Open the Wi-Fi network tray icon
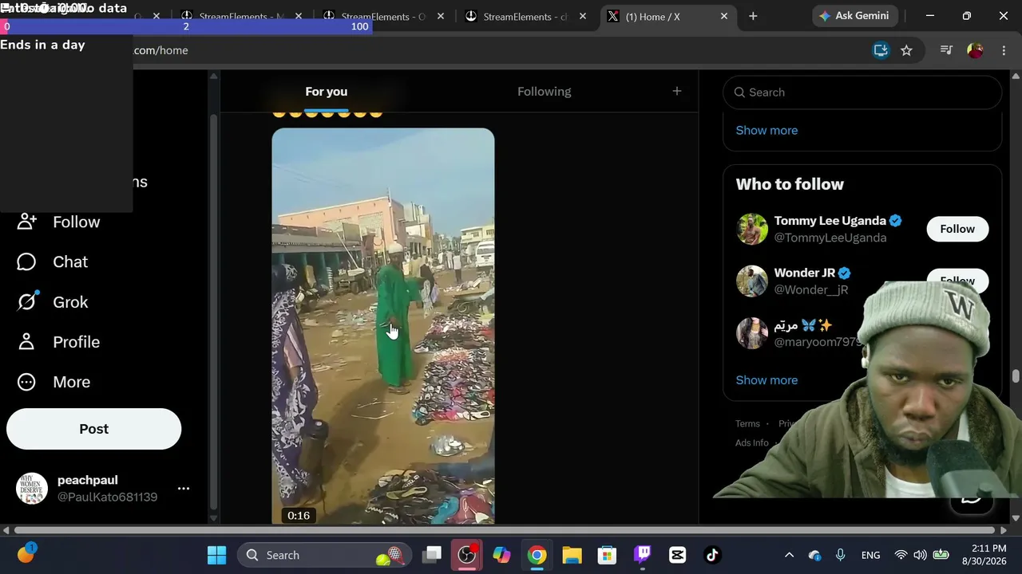 click(901, 555)
